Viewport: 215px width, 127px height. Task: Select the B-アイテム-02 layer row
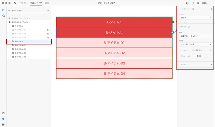coord(29,49)
